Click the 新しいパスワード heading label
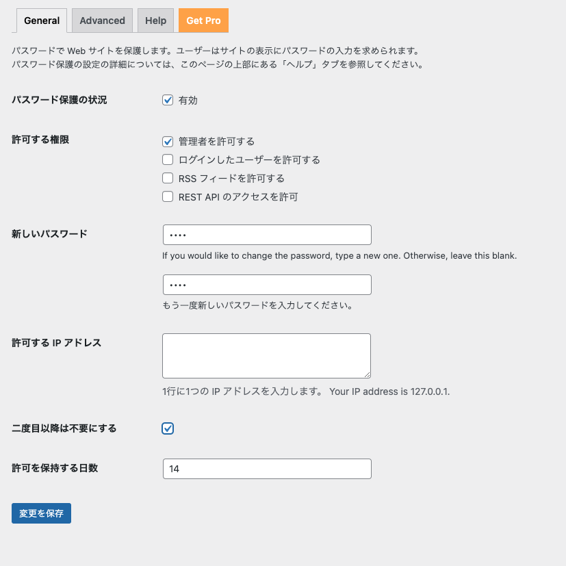Viewport: 566px width, 566px height. pyautogui.click(x=49, y=234)
